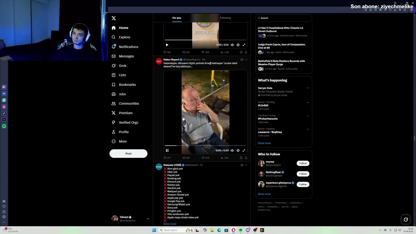The width and height of the screenshot is (416, 234).
Task: Open Messages in the X sidebar
Action: coord(123,56)
